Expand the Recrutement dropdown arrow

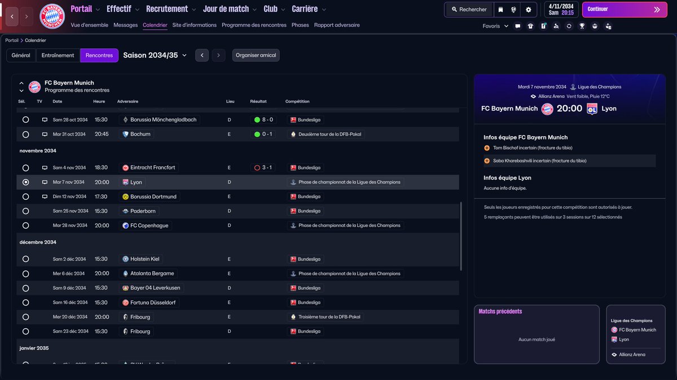coord(194,10)
